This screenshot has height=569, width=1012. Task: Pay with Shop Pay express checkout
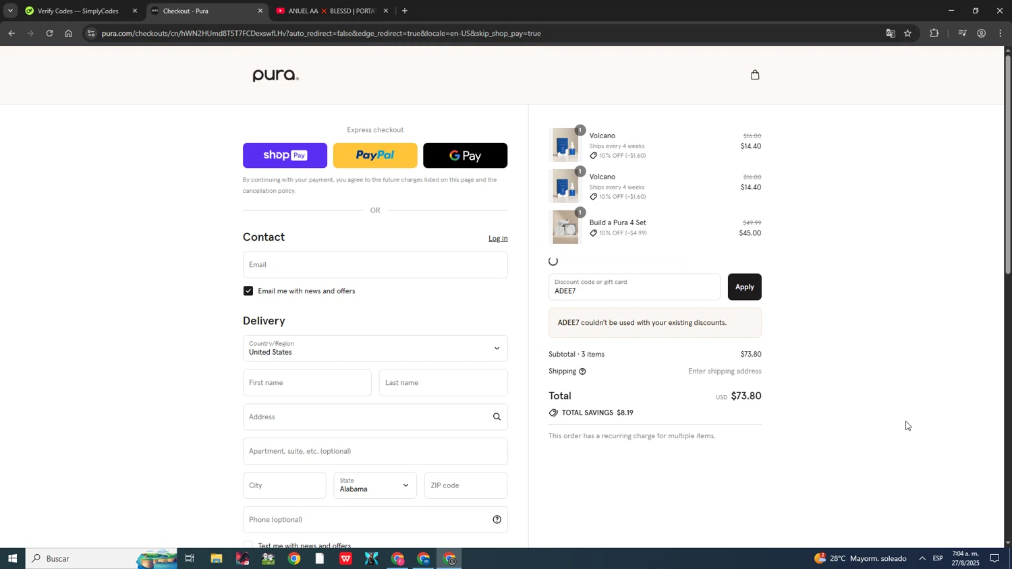tap(285, 156)
